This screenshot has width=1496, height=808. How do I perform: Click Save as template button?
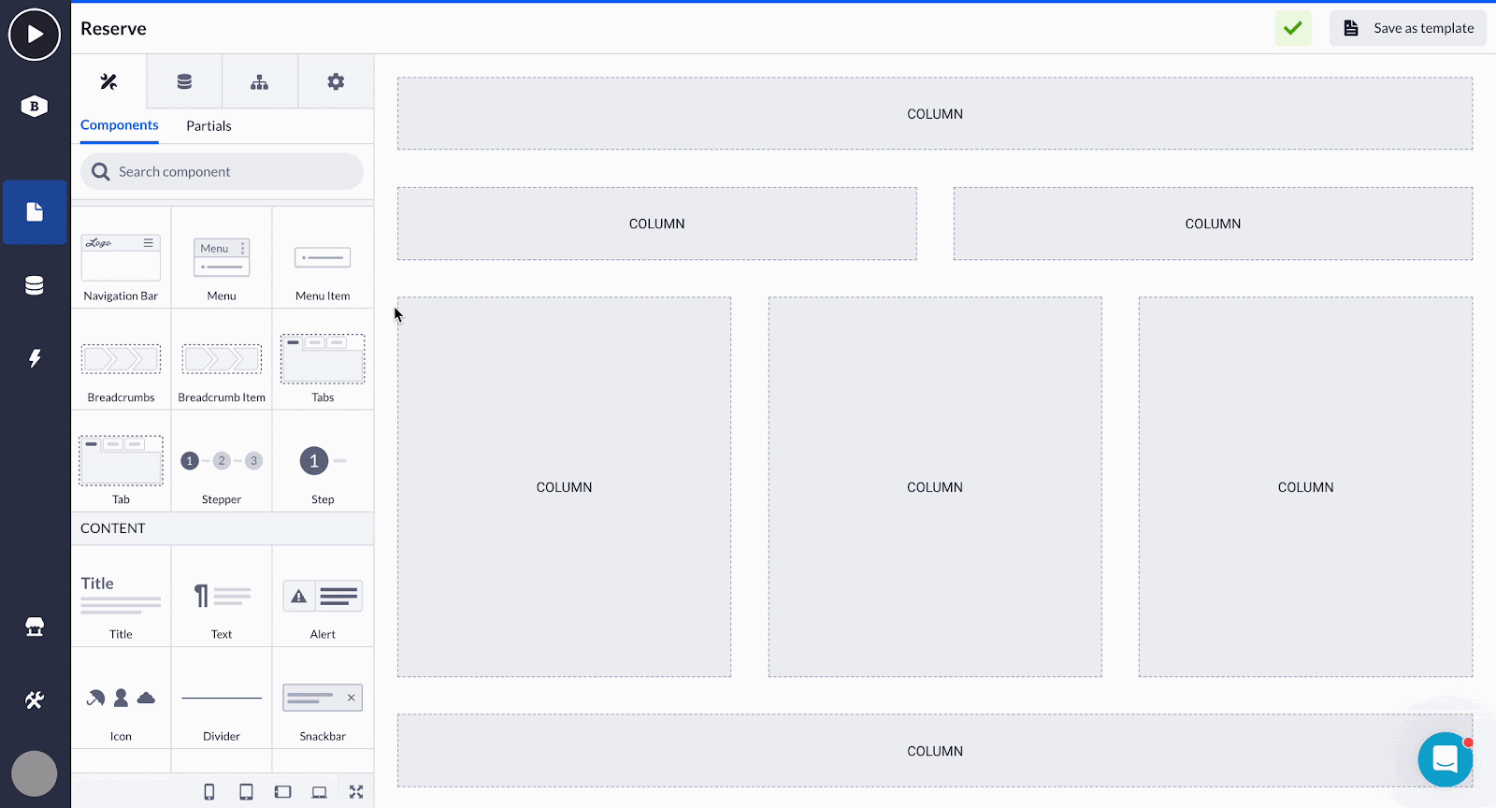[1408, 28]
